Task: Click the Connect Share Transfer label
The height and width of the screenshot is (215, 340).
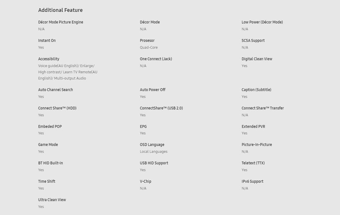Action: pyautogui.click(x=262, y=108)
